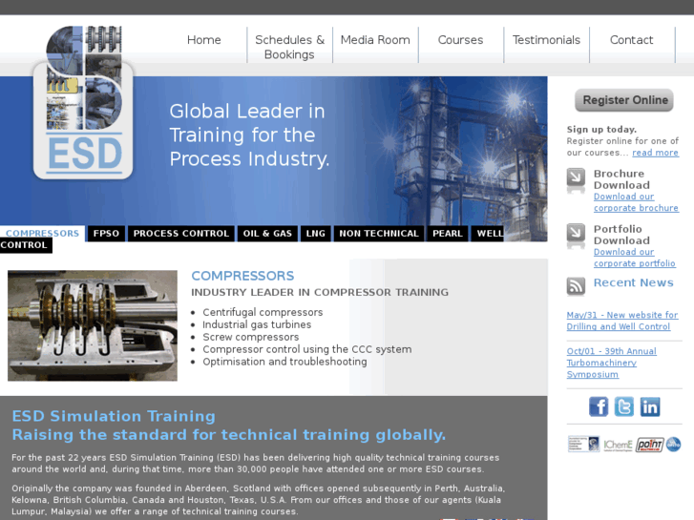Click 'Centrifugal compressors' list item
The width and height of the screenshot is (694, 520).
tap(263, 312)
